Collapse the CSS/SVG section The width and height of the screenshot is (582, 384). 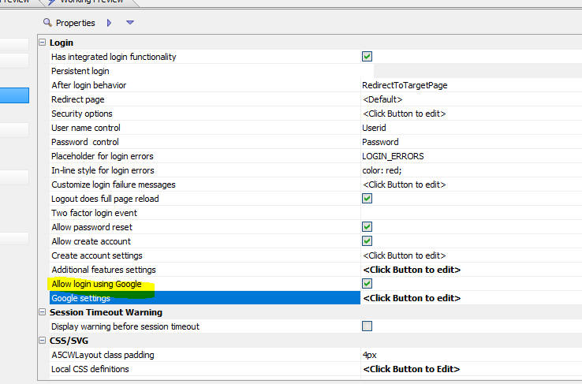coord(43,340)
